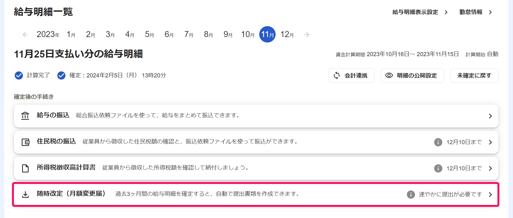513x218 pixels.
Task: Select the 3月 tab
Action: 110,34
